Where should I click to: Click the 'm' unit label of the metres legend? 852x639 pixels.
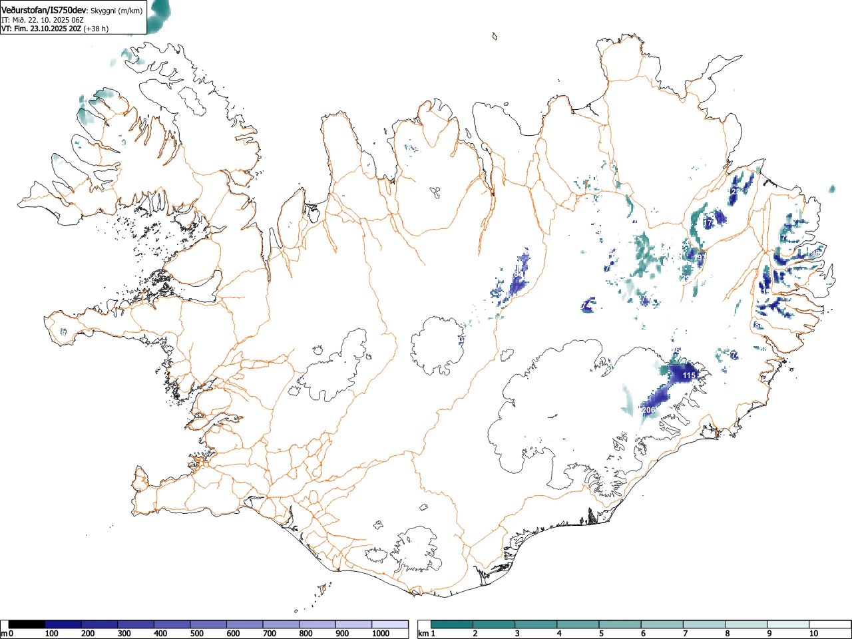pyautogui.click(x=4, y=634)
